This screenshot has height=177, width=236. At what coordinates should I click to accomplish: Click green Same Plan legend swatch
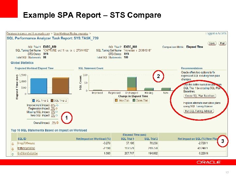[134, 100]
